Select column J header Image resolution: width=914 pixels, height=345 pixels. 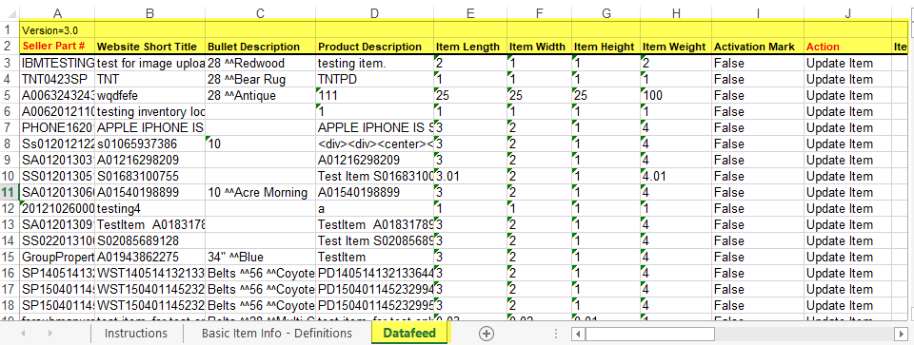tap(847, 12)
